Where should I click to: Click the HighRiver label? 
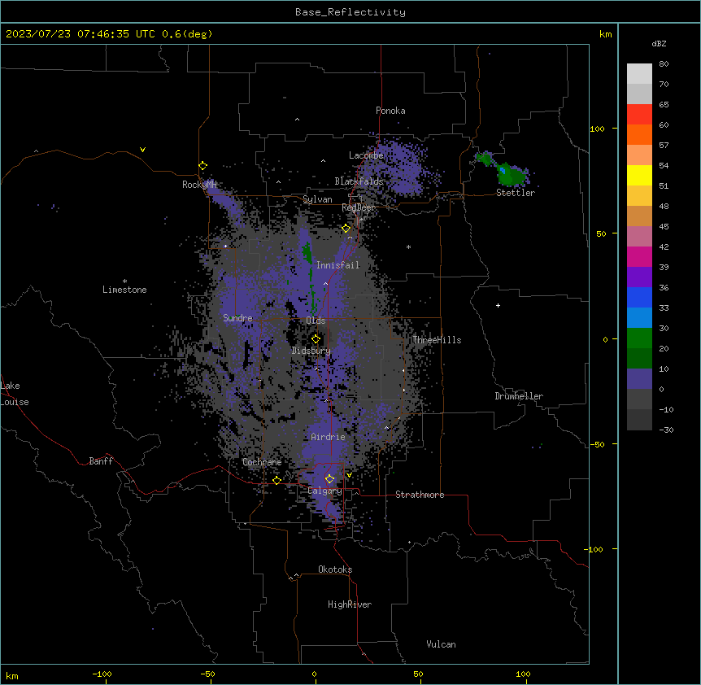click(x=350, y=604)
